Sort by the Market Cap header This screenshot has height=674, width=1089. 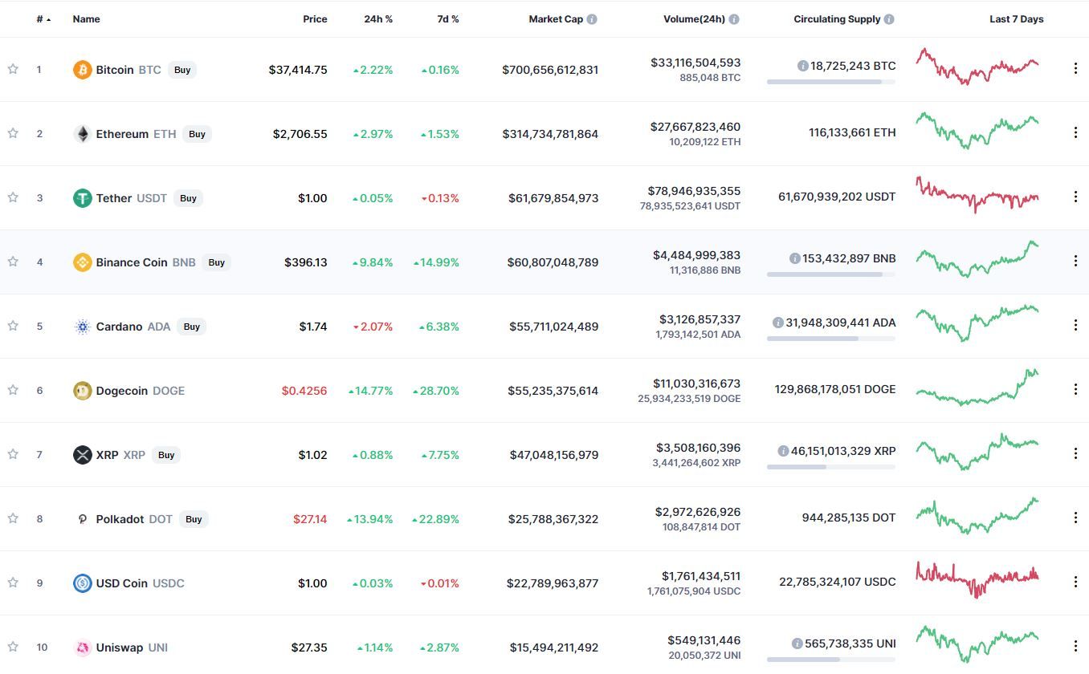(556, 19)
